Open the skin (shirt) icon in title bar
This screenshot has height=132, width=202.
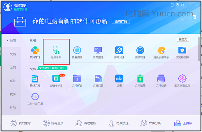point(183,5)
